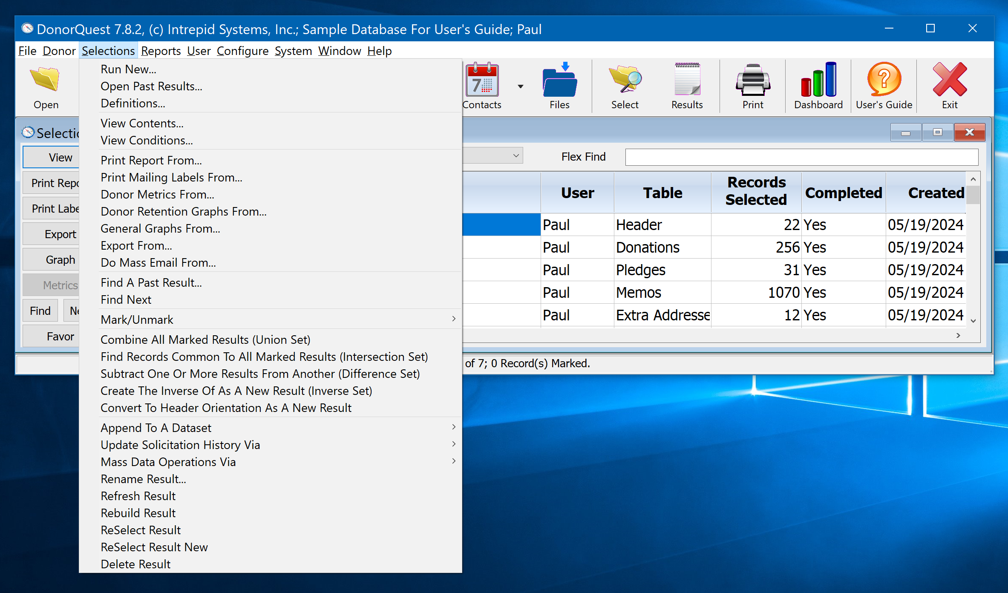The image size is (1008, 593).
Task: Click the DonorQuest title bar app icon
Action: pyautogui.click(x=28, y=29)
